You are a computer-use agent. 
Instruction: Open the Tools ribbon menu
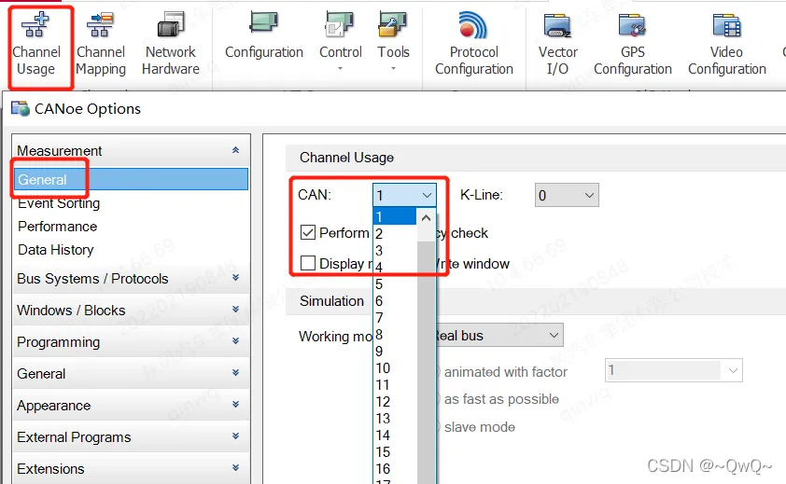393,42
